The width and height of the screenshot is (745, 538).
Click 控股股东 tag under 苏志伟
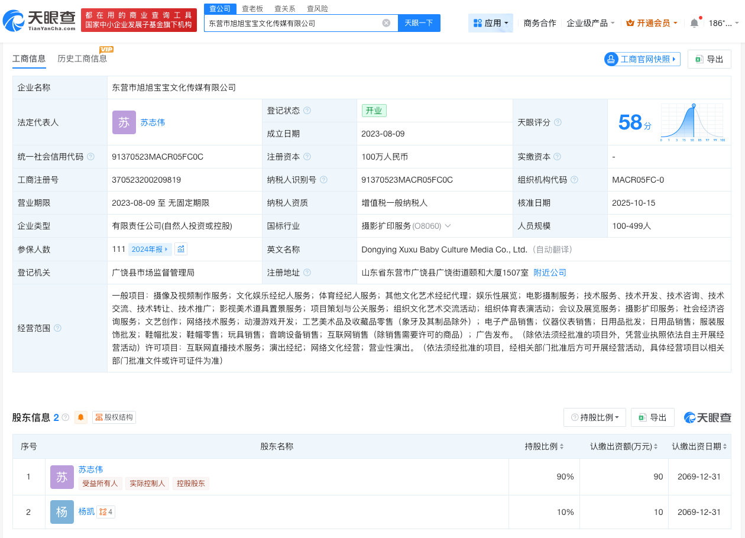coord(191,484)
